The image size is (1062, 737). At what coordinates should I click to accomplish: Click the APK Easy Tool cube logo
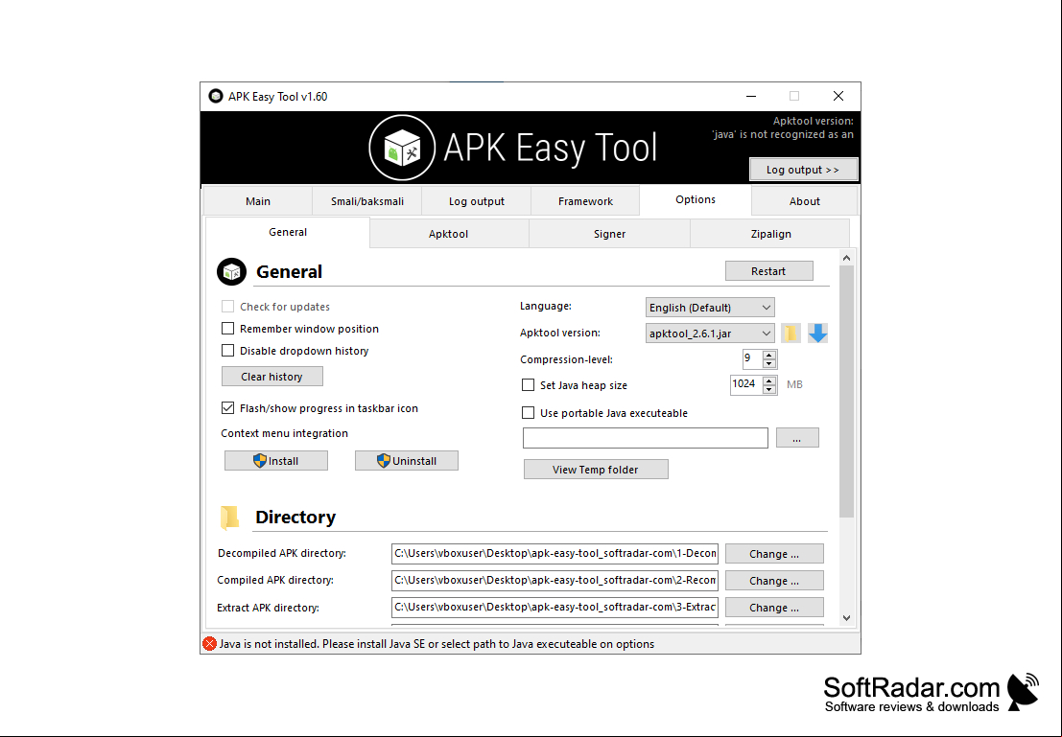tap(402, 148)
